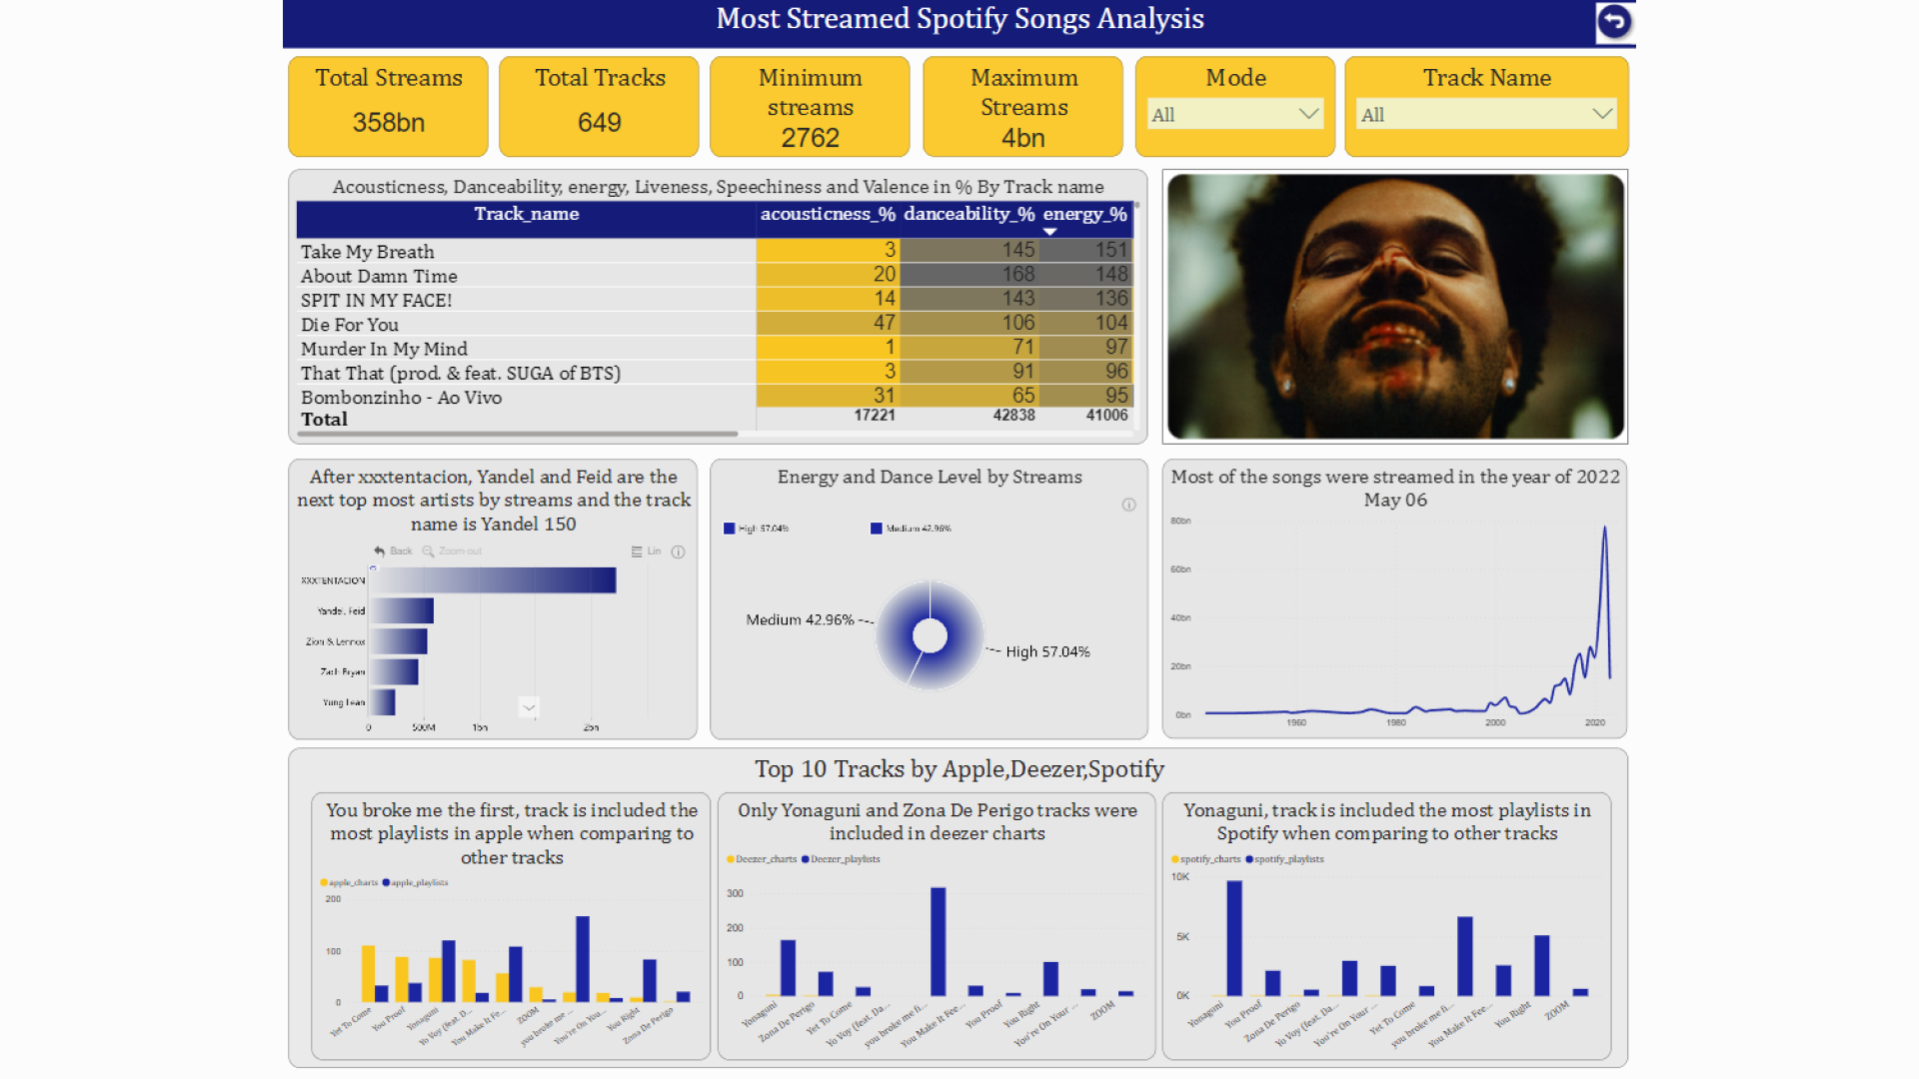1919x1079 pixels.
Task: Click the back arrow icon in the header
Action: pyautogui.click(x=1614, y=22)
